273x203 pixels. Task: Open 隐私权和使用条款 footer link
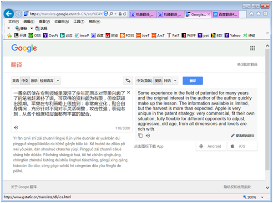(237, 187)
